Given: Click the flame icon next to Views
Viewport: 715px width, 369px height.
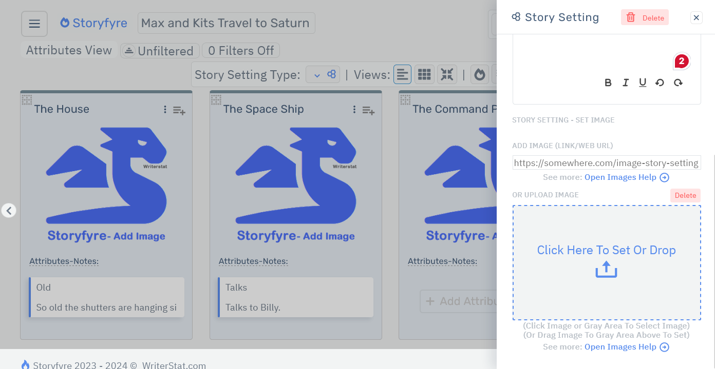Looking at the screenshot, I should (480, 74).
